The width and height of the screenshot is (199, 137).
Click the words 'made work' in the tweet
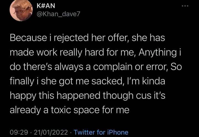33,52
